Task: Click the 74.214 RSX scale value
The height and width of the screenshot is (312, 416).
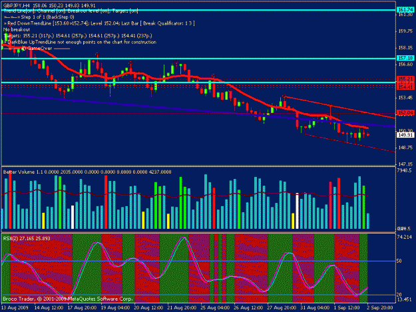Action: [404, 237]
